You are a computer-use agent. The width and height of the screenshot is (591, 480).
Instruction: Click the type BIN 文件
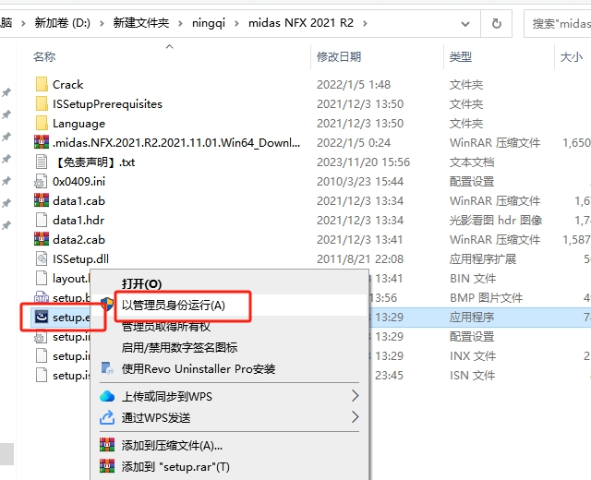473,279
